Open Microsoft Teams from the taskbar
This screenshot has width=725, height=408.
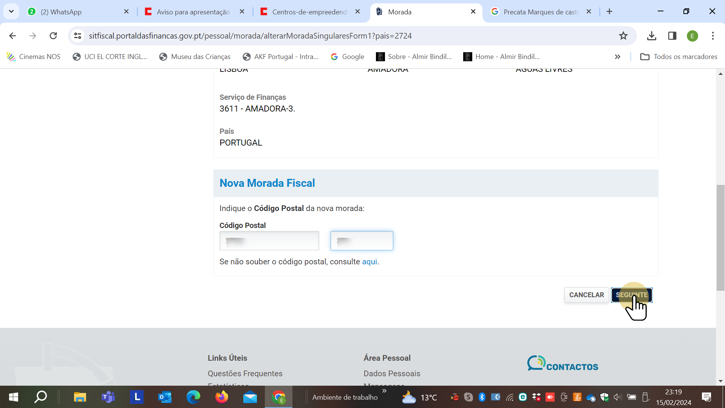(x=108, y=397)
